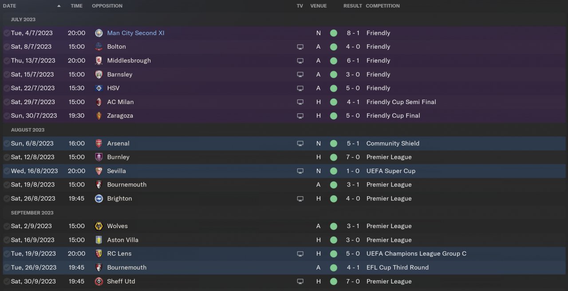Sort fixtures by the DATE column arrow
Viewport: 568px width, 291px height.
(x=59, y=6)
